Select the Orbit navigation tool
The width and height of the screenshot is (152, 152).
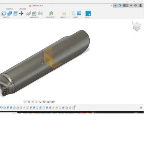25,102
